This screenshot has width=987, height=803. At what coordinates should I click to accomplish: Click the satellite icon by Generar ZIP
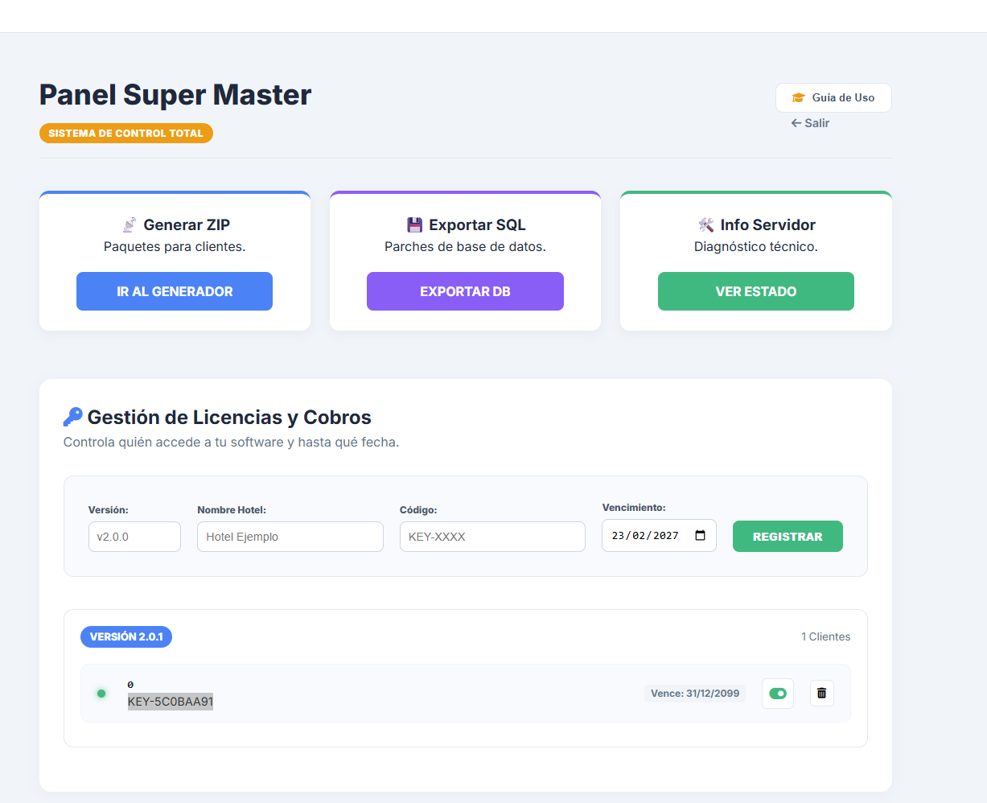point(129,225)
